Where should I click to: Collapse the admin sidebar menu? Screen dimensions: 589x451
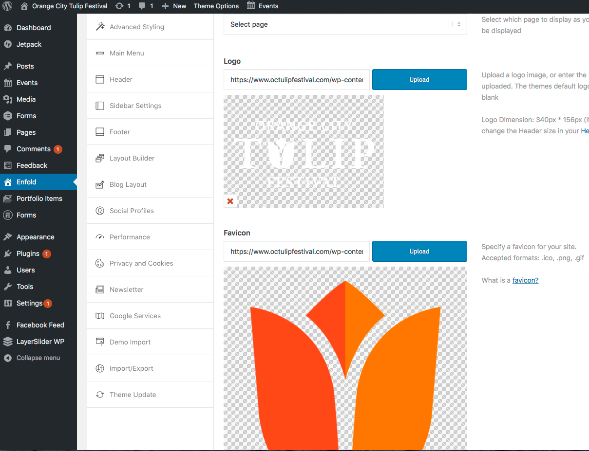pos(38,358)
